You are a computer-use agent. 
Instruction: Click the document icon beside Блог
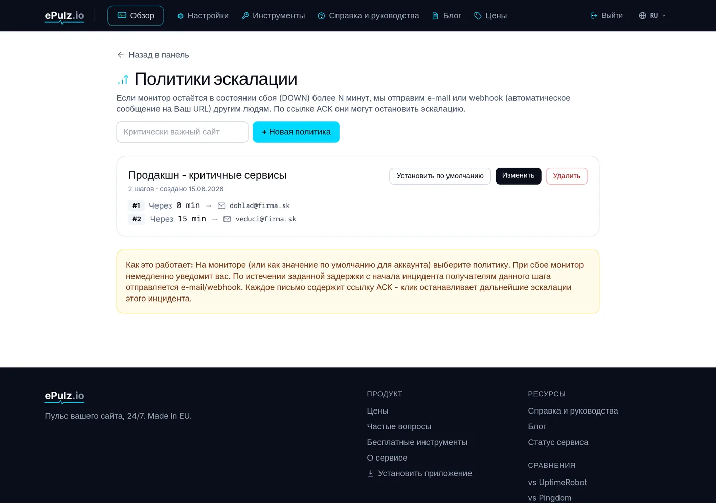coord(435,16)
